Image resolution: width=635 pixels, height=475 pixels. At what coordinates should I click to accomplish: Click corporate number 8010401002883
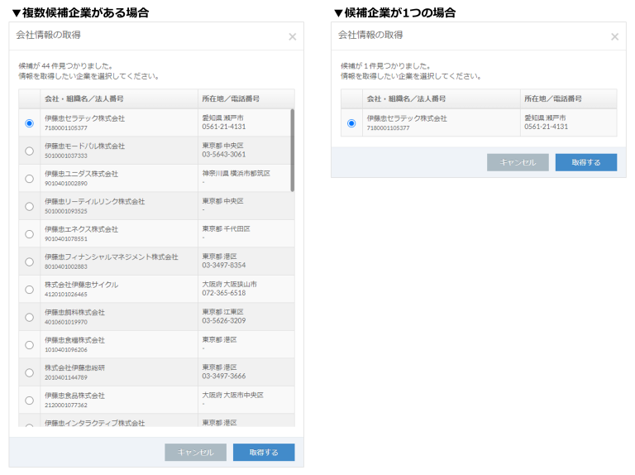click(x=66, y=266)
